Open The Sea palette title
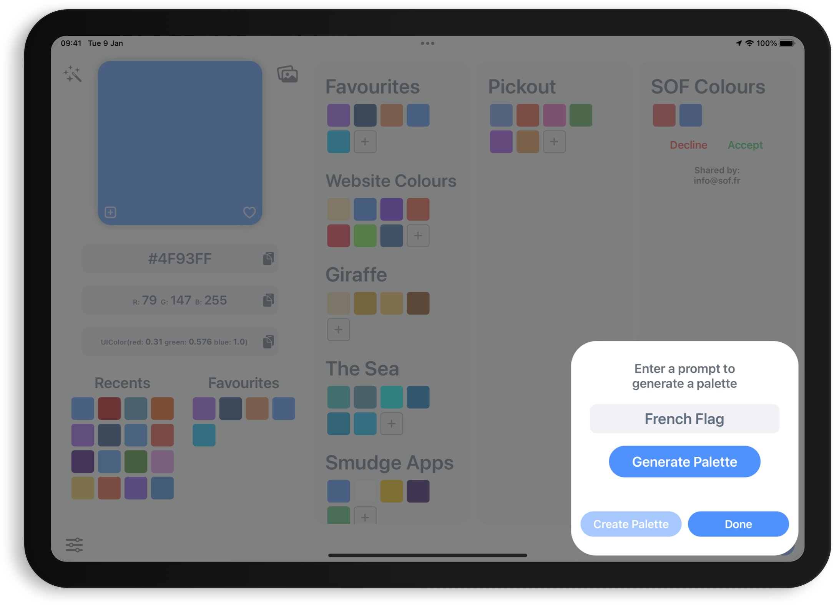The height and width of the screenshot is (606, 834). pos(362,369)
